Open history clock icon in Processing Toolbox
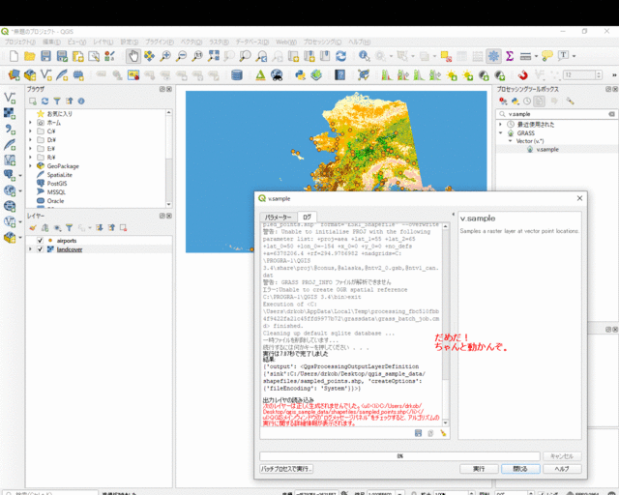Screen dimensions: 619x495 527,102
